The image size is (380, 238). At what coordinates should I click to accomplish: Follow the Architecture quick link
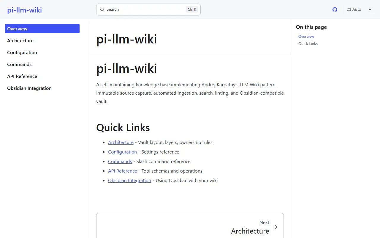121,142
